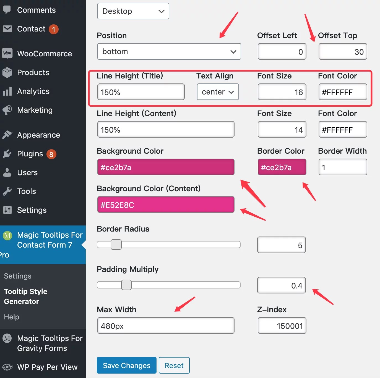Click the Contact envelope icon
Viewport: 380px width, 378px height.
pyautogui.click(x=7, y=29)
